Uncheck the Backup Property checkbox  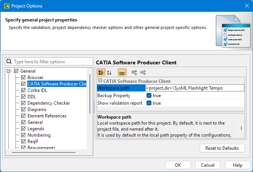149,96
